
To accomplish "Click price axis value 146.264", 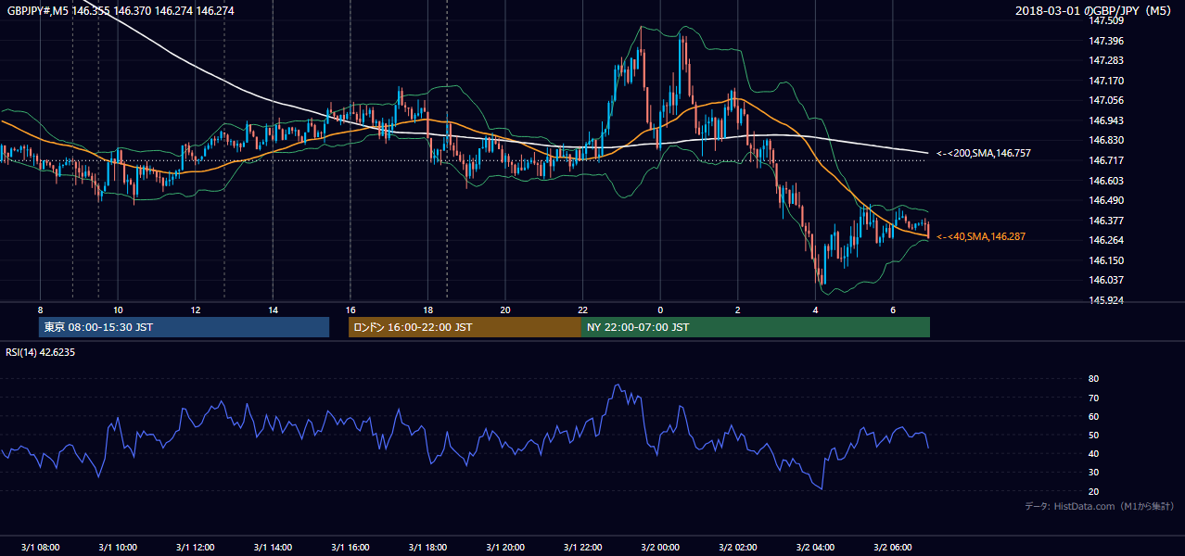I will click(x=1106, y=240).
